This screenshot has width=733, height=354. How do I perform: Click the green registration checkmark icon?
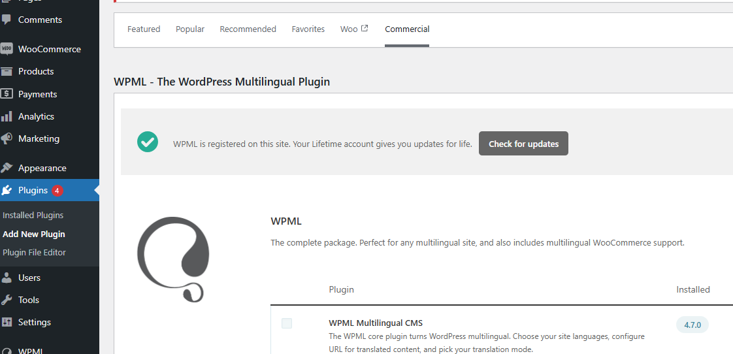[148, 142]
